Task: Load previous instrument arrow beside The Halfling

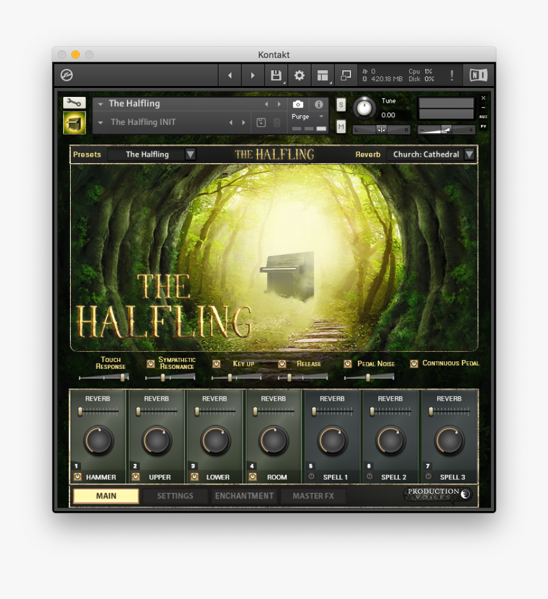Action: point(266,104)
